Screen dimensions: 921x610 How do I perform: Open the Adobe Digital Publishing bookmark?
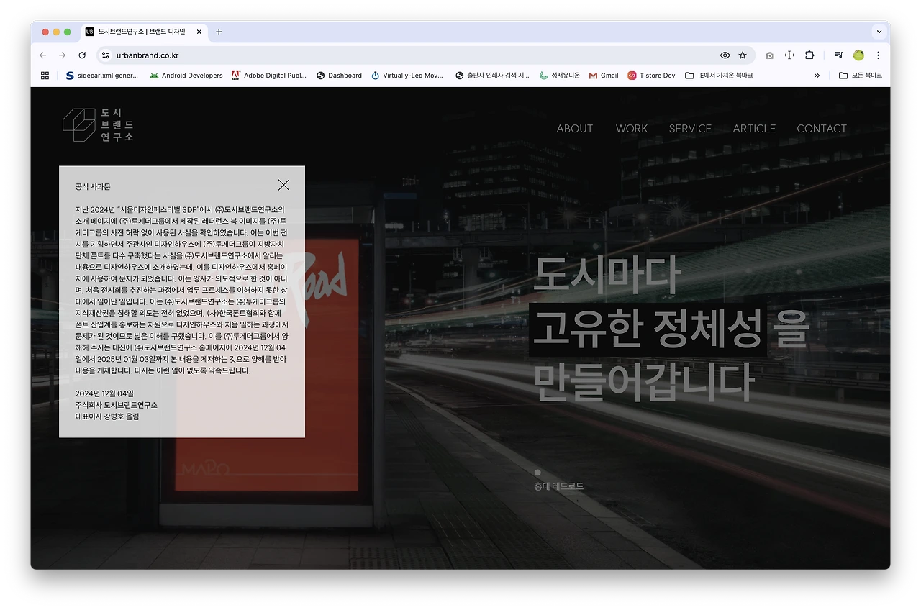269,76
